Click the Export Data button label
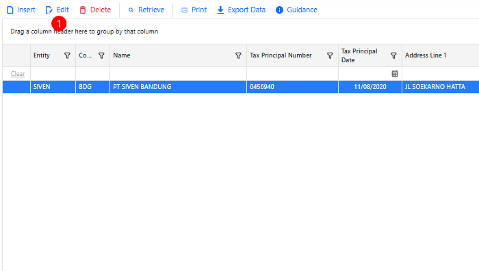 tap(246, 10)
